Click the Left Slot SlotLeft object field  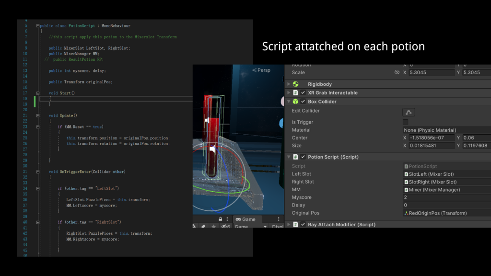click(x=446, y=174)
